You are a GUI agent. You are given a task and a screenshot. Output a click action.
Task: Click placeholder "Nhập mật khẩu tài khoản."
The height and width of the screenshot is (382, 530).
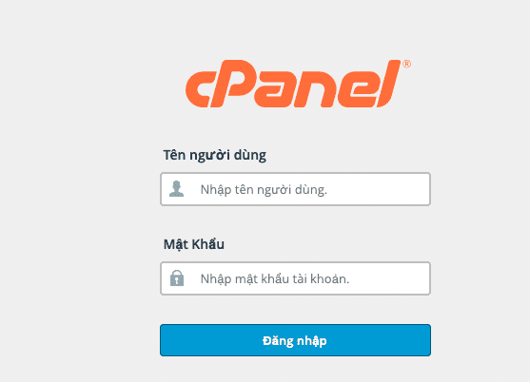tap(275, 279)
